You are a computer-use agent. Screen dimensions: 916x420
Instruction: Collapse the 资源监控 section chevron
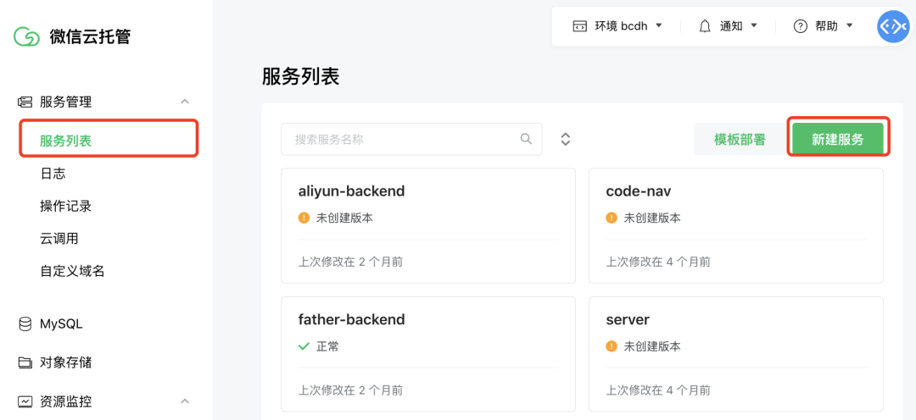[185, 401]
